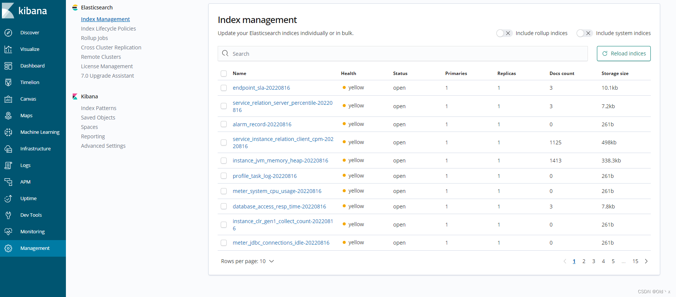Open Spaces menu item
Screen dimensions: 676x297
click(x=89, y=127)
